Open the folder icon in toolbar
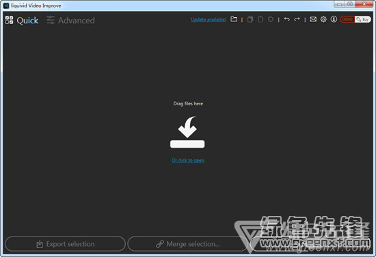 tap(234, 19)
